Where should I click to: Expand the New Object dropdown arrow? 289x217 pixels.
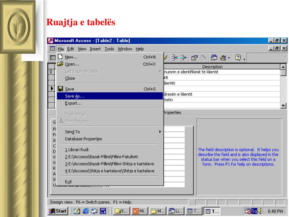pyautogui.click(x=229, y=58)
